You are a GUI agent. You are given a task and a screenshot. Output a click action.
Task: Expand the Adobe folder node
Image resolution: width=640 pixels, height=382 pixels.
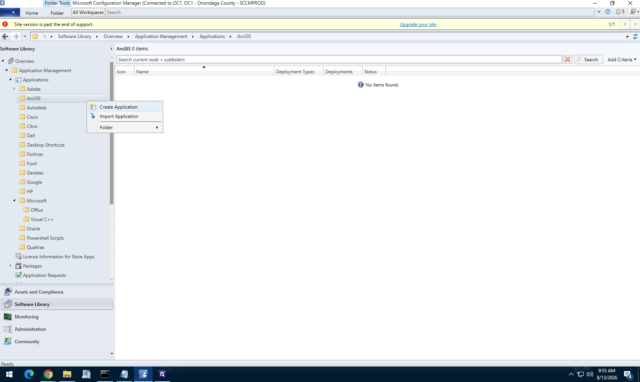point(14,89)
